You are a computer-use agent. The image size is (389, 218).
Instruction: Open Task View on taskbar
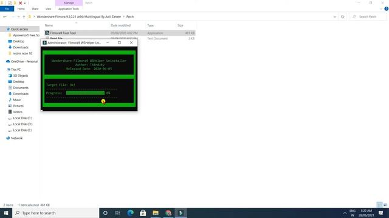[x=117, y=213]
